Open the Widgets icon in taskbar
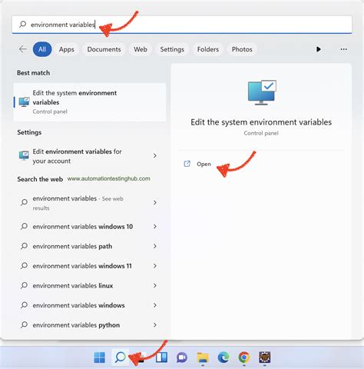The width and height of the screenshot is (364, 369). point(161,357)
